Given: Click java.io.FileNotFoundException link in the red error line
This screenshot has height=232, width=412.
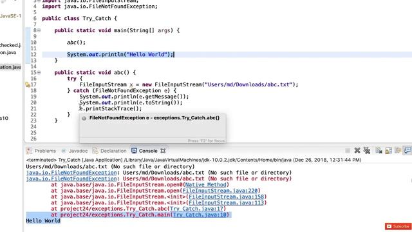Looking at the screenshot, I should (x=71, y=179).
